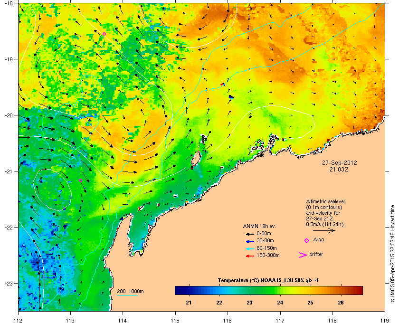
Task: Click the colorbar tick label '21'
Action: tap(189, 303)
